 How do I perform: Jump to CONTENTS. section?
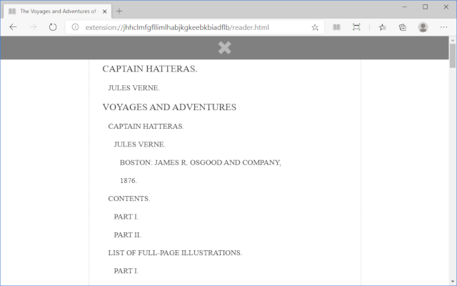129,199
